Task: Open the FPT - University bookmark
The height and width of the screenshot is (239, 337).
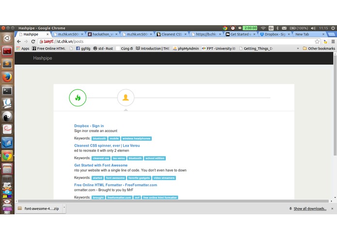Action: click(x=219, y=48)
